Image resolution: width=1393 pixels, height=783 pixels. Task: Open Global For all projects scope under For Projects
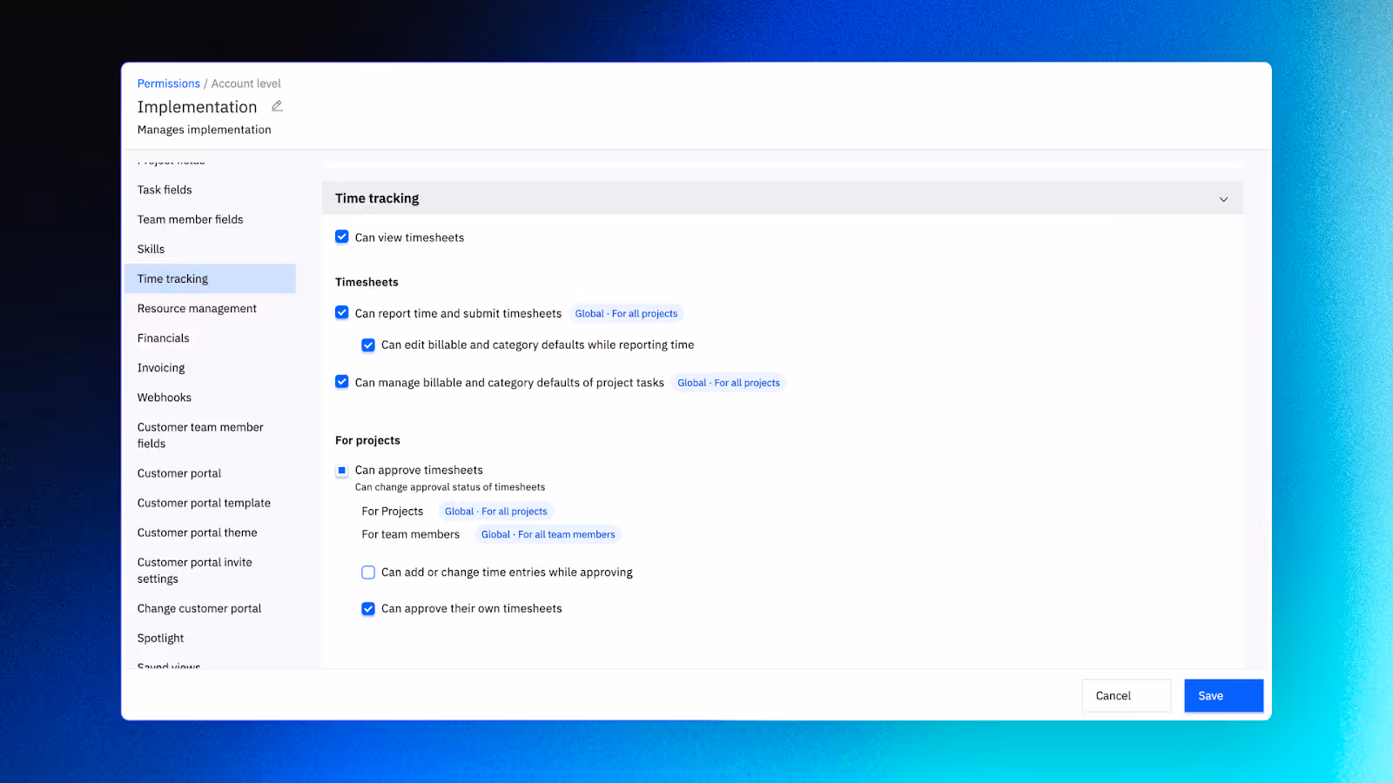pos(496,512)
